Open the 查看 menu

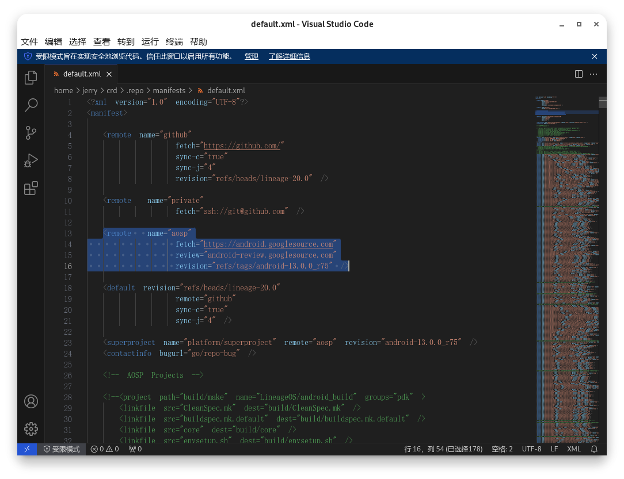click(102, 42)
